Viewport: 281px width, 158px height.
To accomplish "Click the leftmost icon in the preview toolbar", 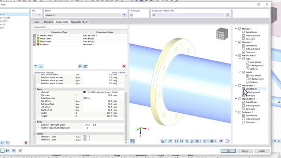I will 133,141.
